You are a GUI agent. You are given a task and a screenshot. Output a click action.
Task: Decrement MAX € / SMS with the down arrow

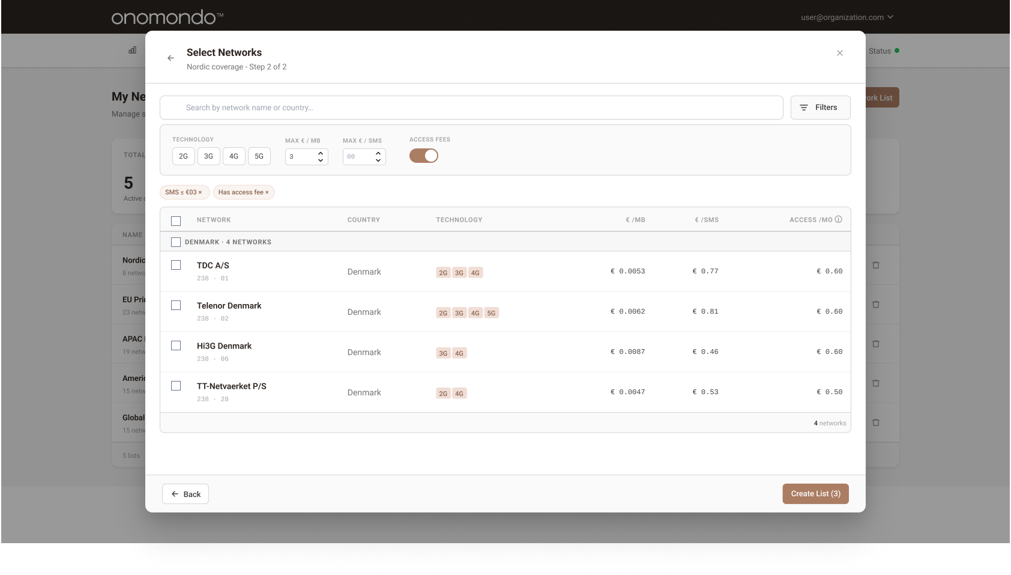[378, 160]
